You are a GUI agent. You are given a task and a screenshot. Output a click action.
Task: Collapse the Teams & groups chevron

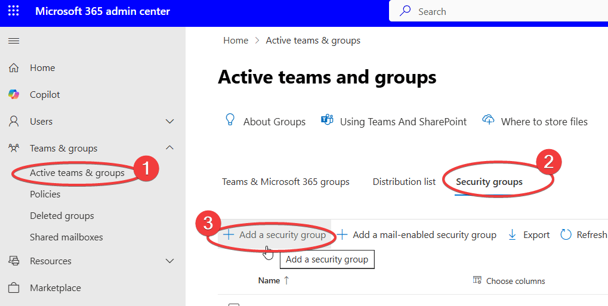[x=170, y=148]
